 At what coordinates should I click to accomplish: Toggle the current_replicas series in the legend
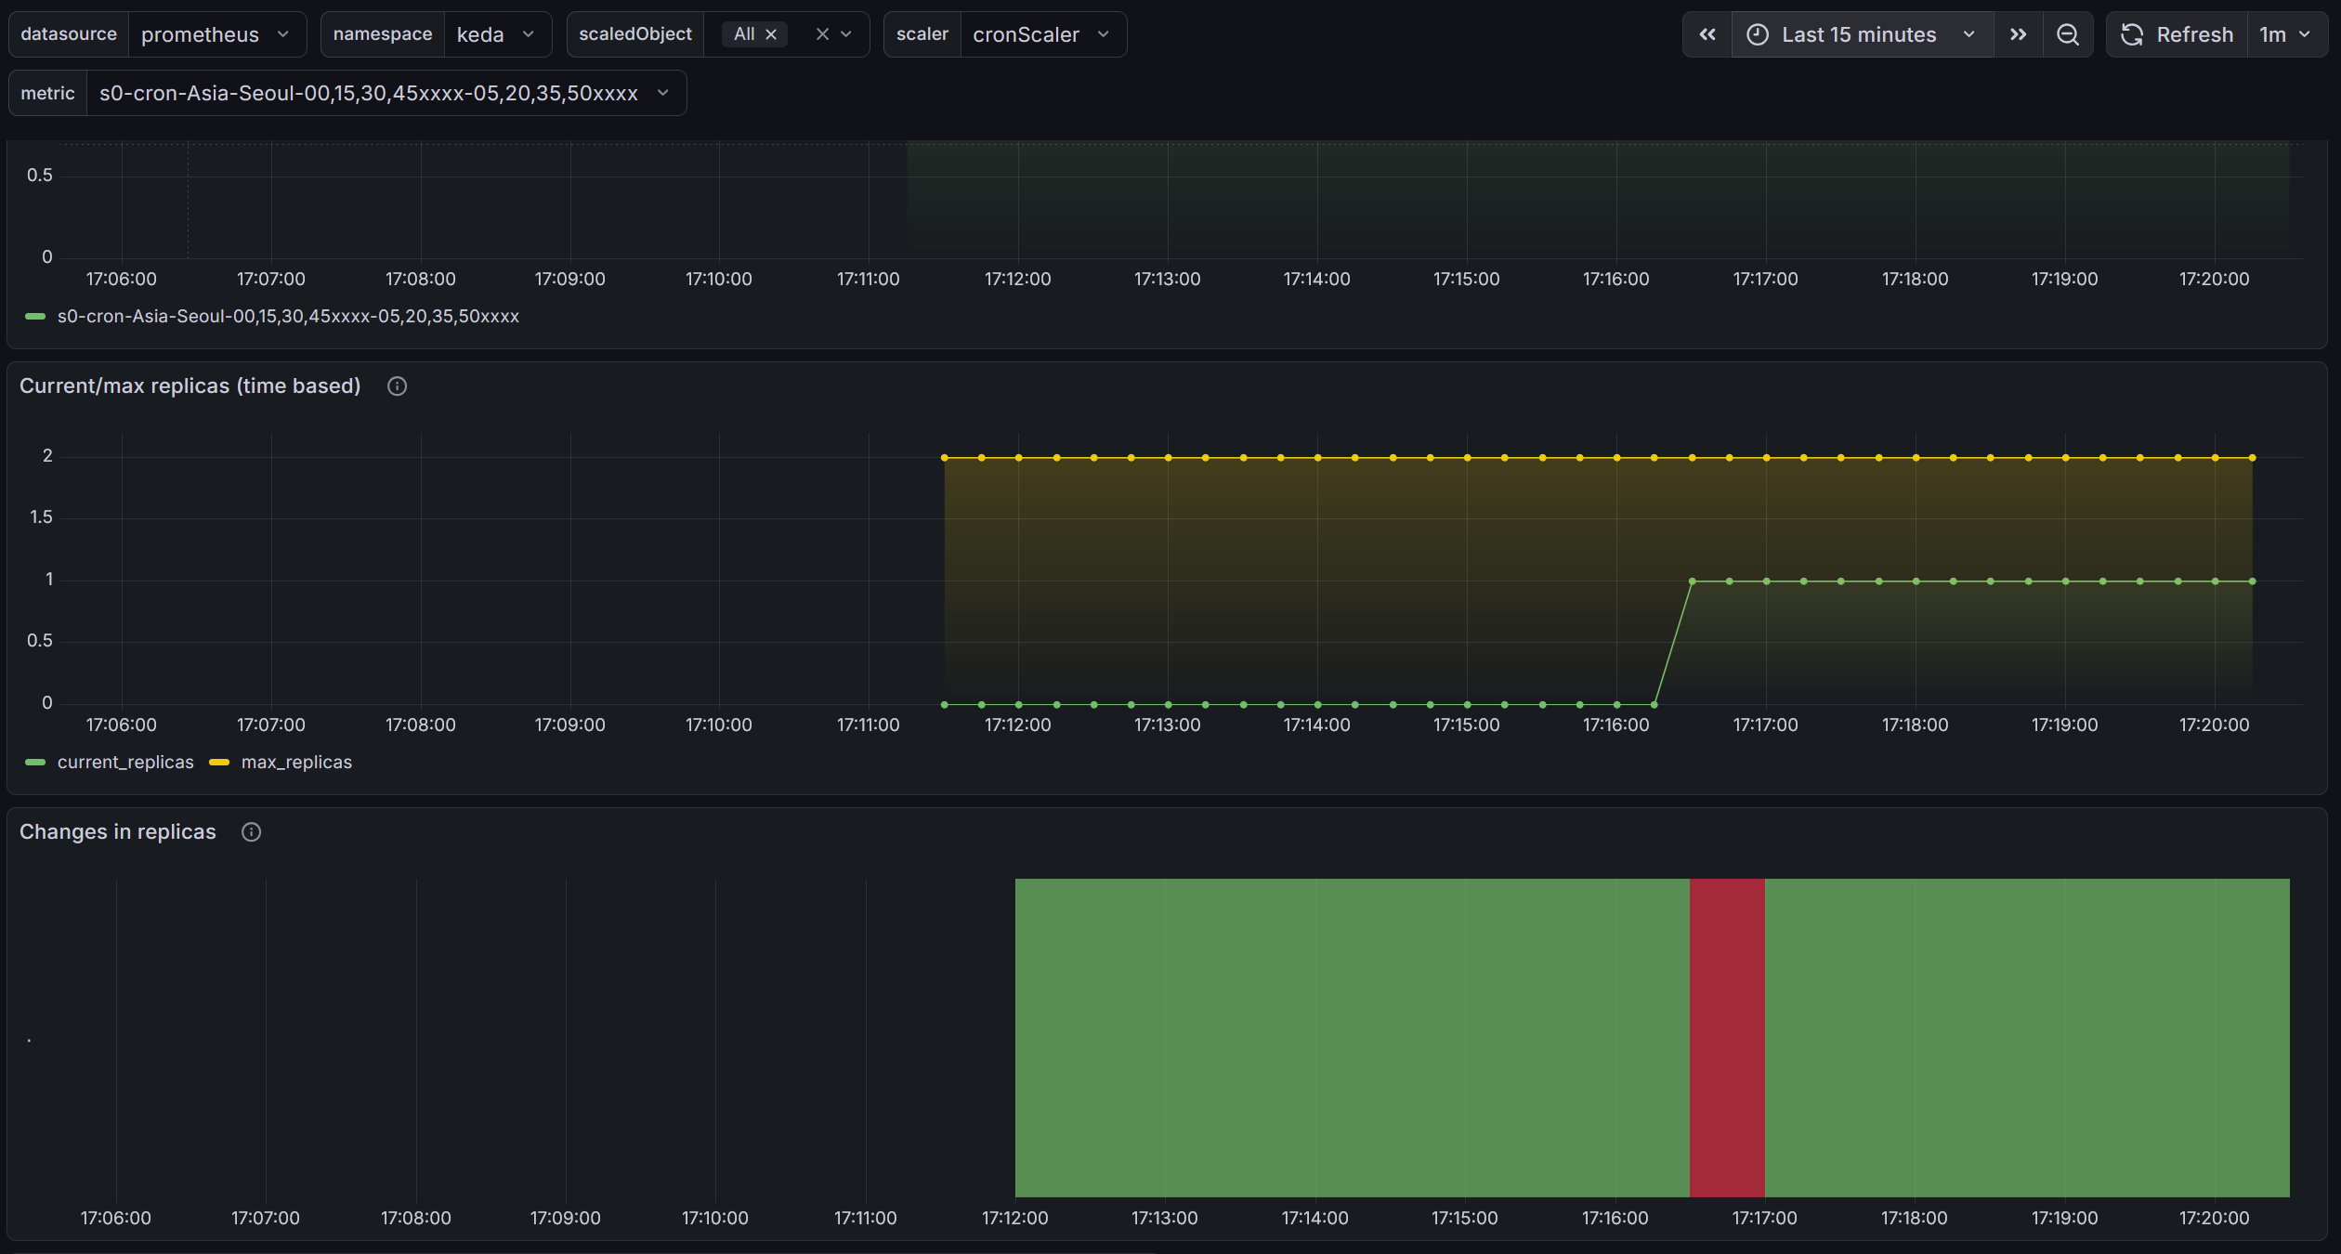coord(125,762)
